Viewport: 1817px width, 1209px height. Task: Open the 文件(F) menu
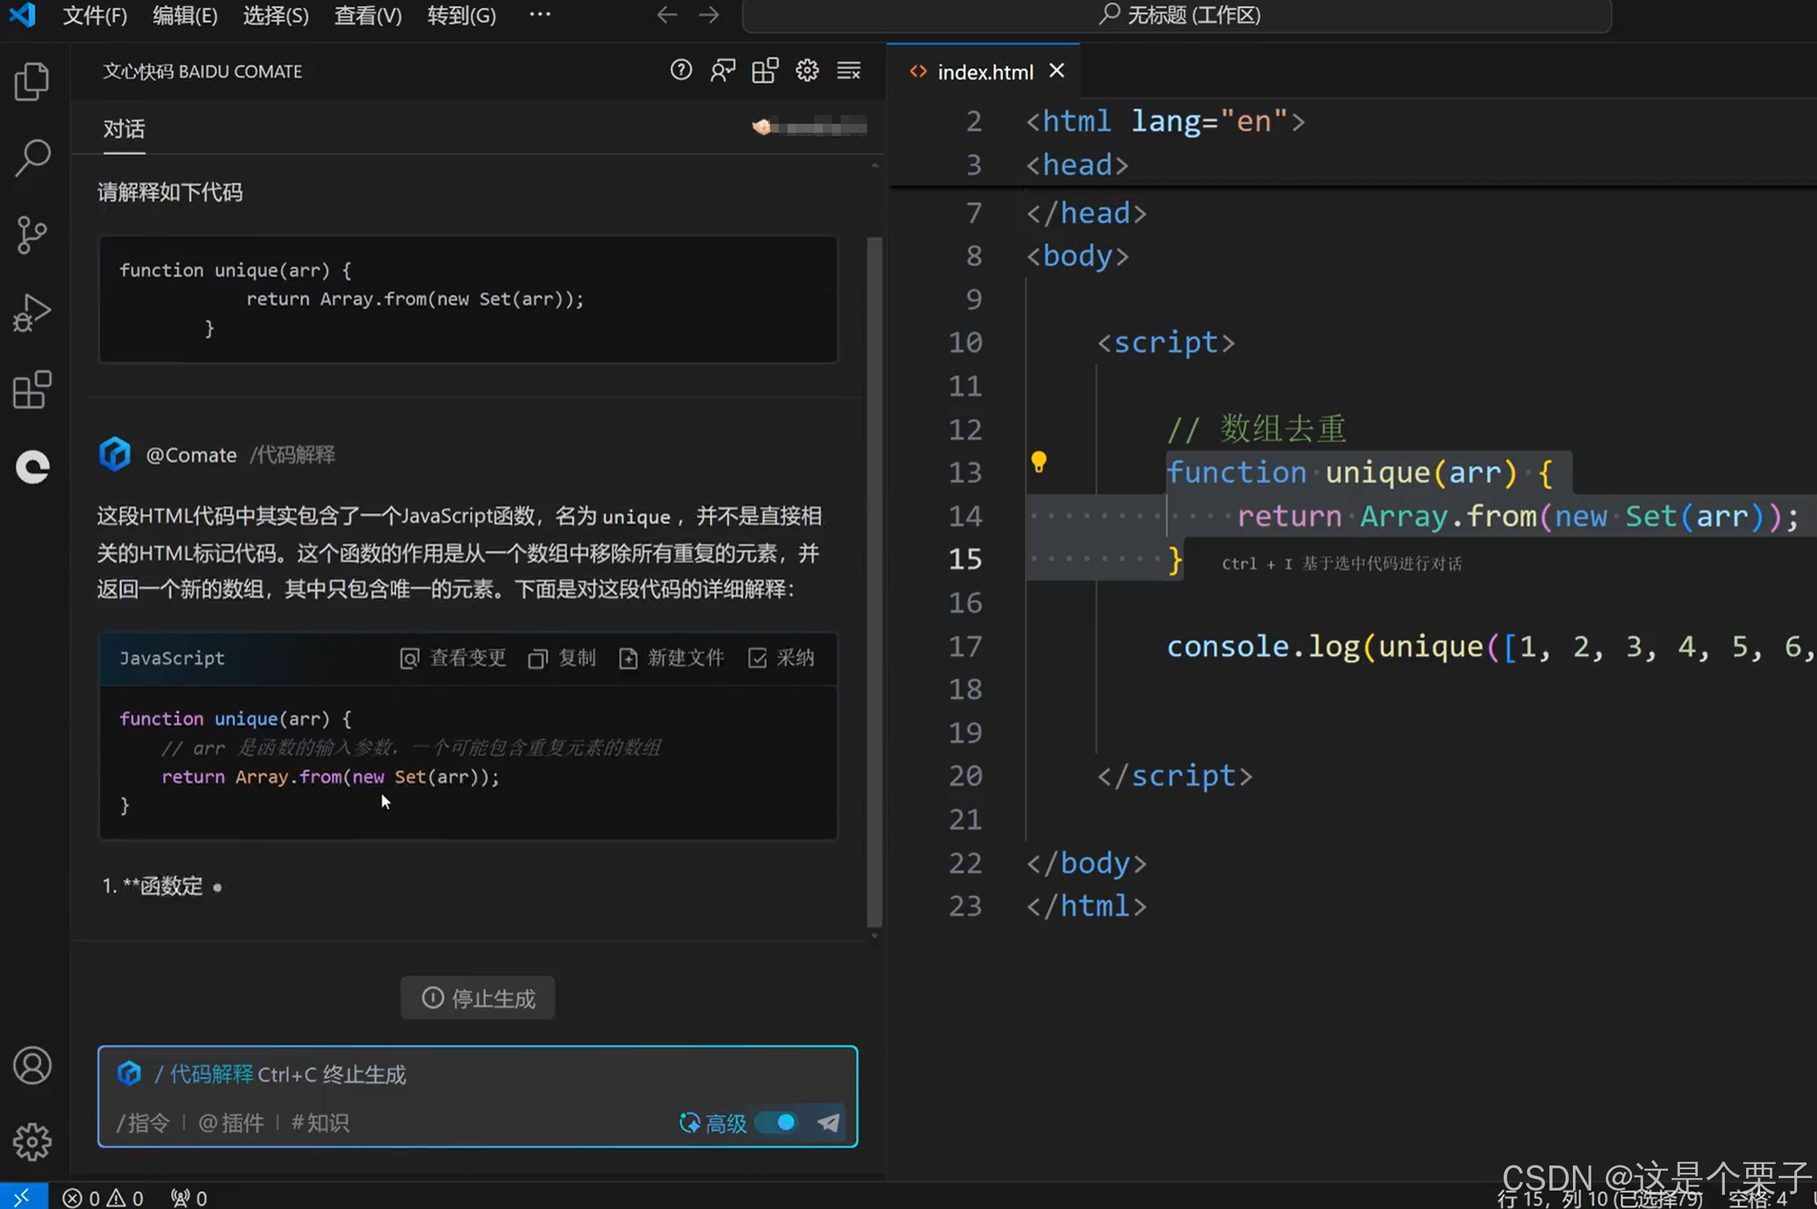94,15
